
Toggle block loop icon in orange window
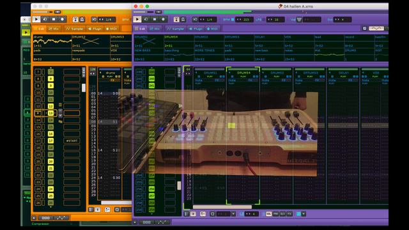[x=94, y=20]
